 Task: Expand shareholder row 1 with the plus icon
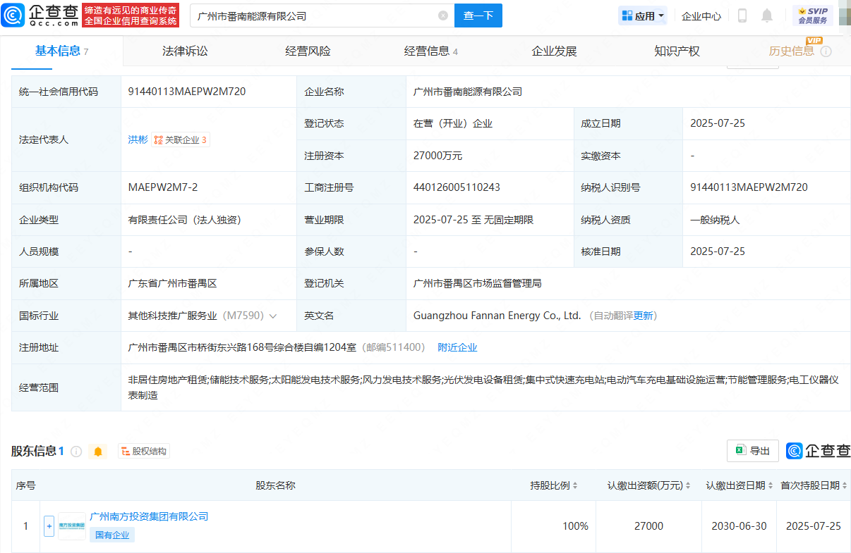click(x=49, y=526)
